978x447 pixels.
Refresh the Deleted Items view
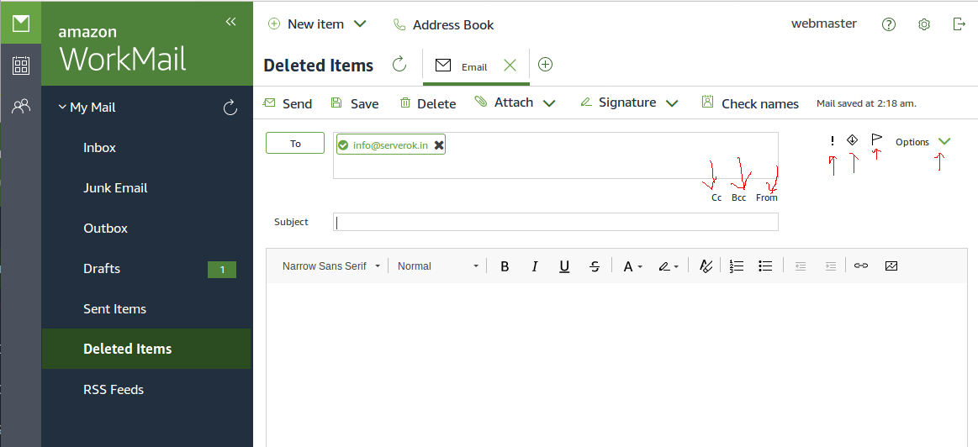point(399,64)
